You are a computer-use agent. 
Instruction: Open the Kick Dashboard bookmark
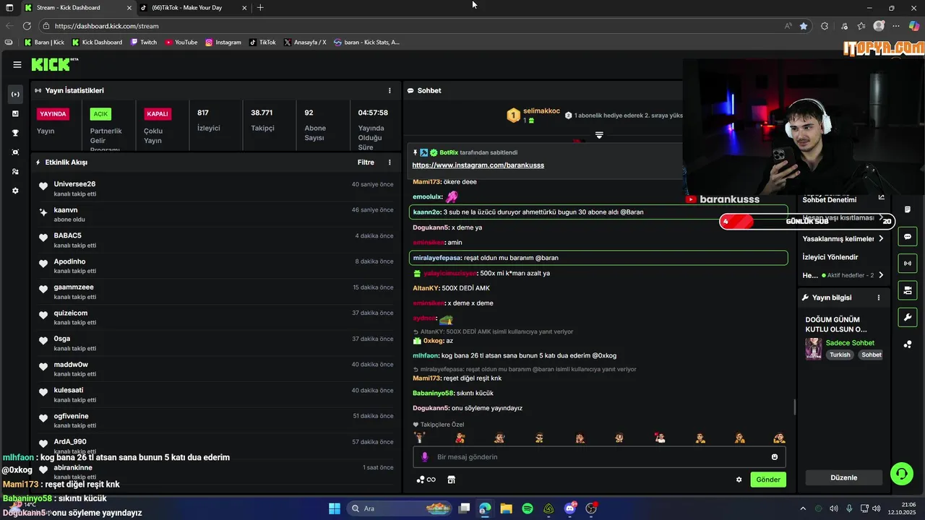[97, 43]
